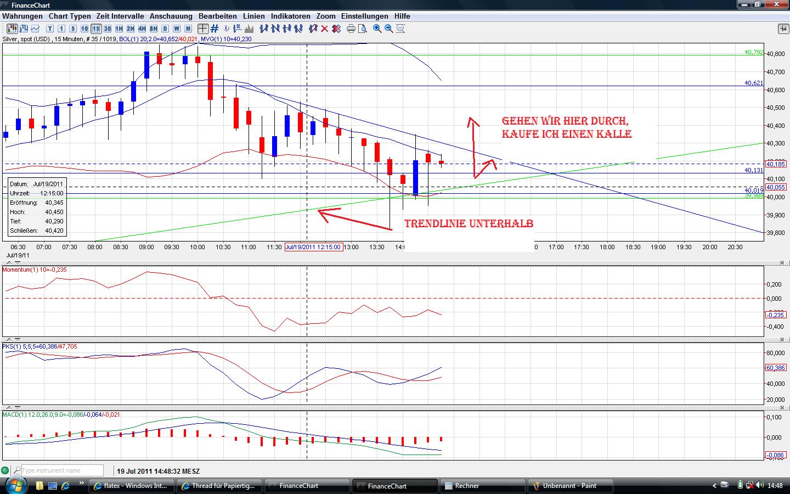This screenshot has height=494, width=790.
Task: Switch to tick interval T
Action: (x=50, y=29)
